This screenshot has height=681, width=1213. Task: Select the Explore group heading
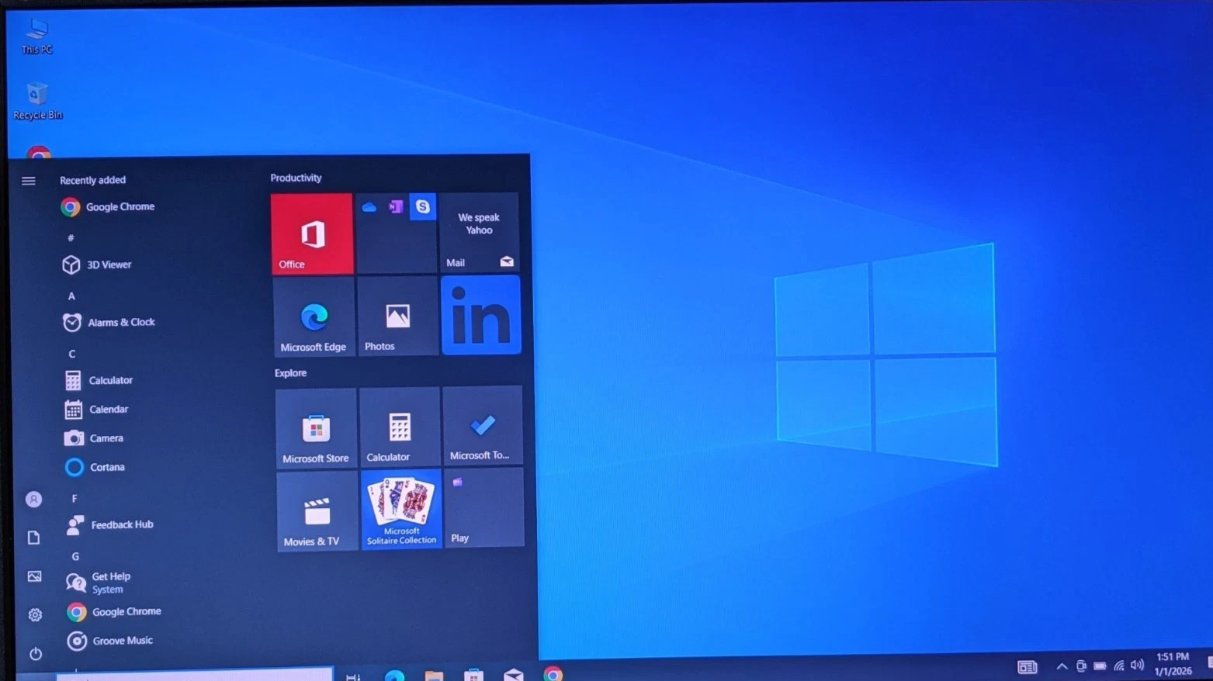click(290, 373)
